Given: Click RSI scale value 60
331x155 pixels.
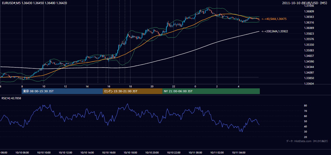Looking at the screenshot, I should pyautogui.click(x=306, y=116).
